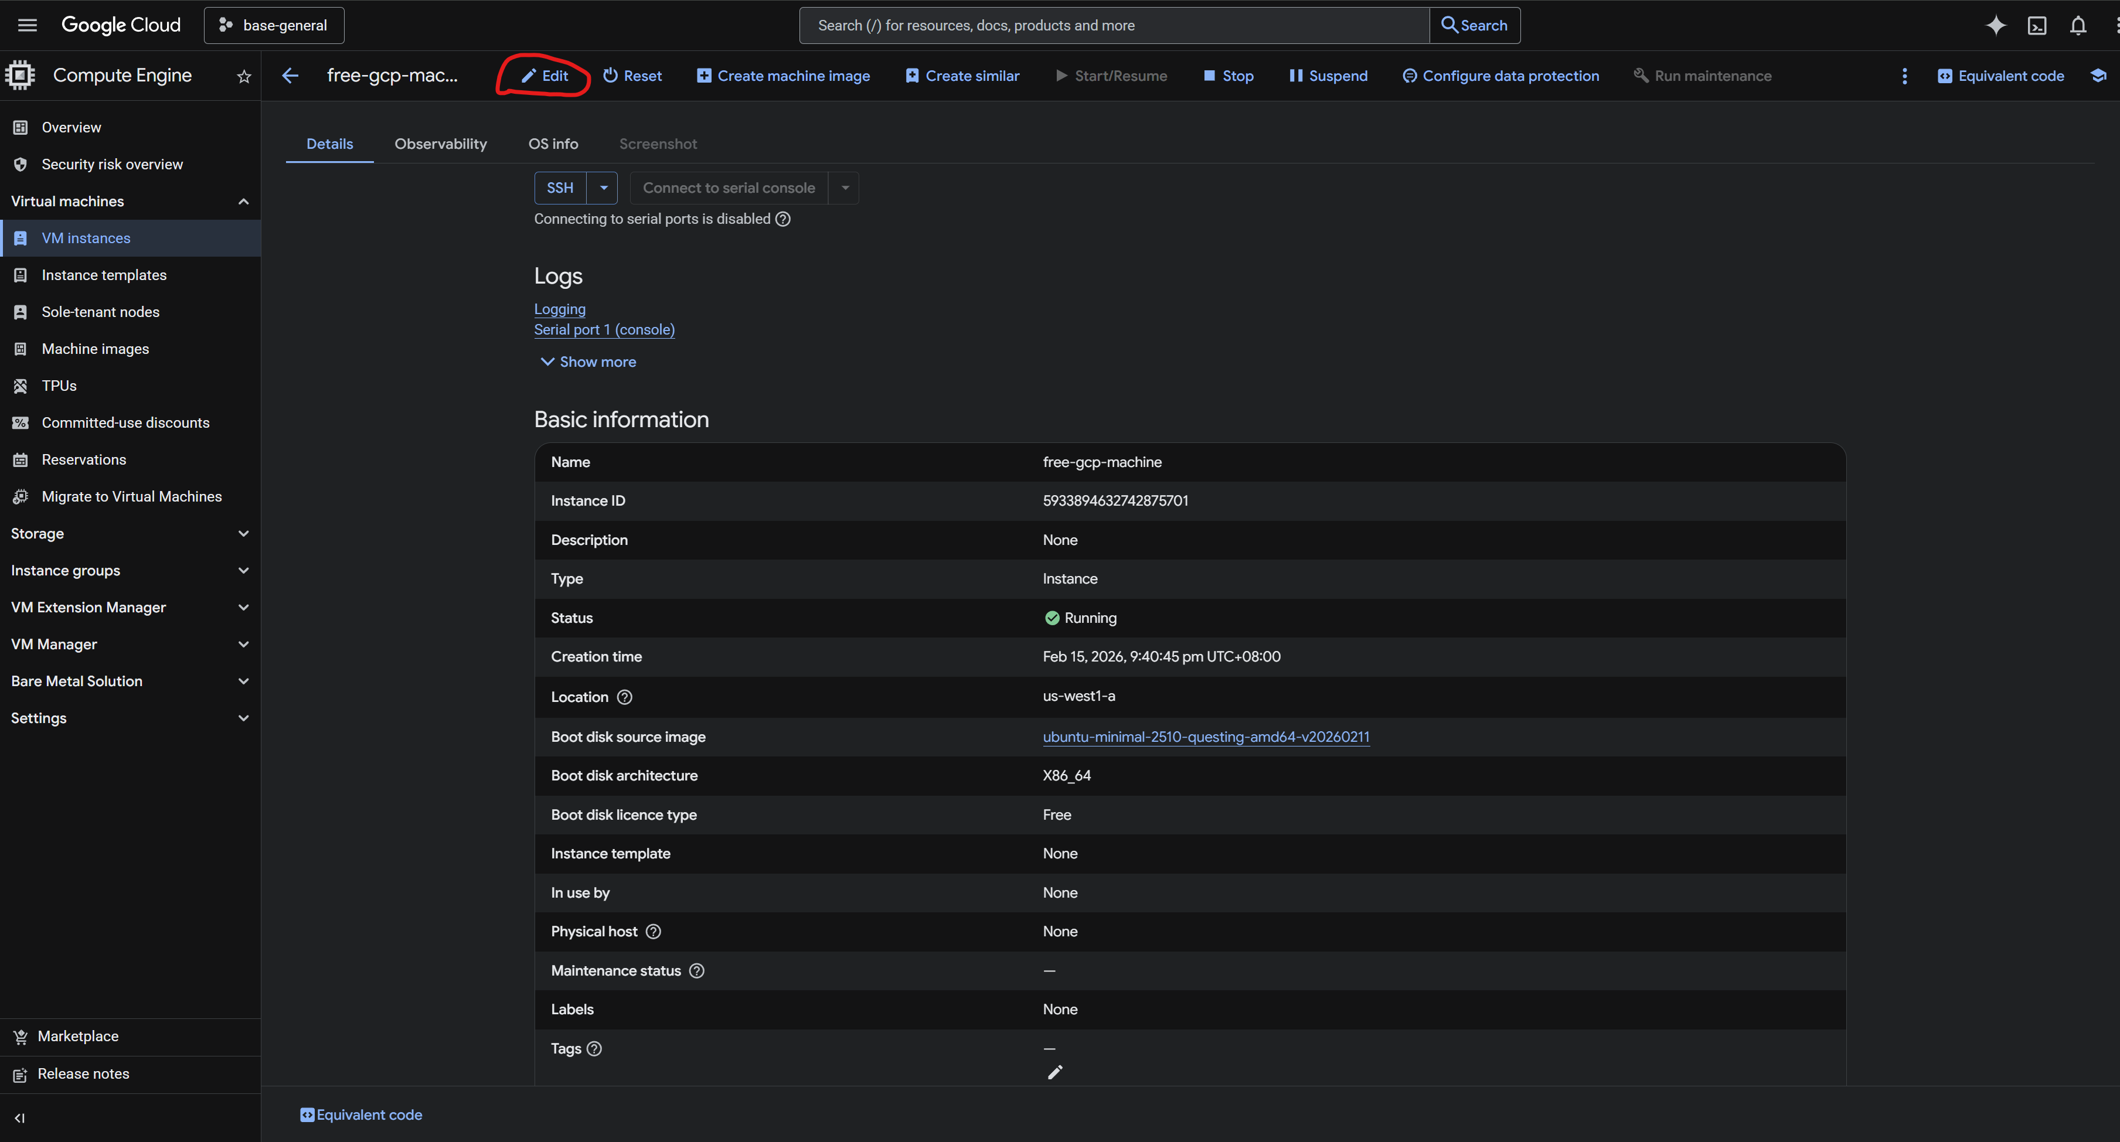Click the Gemini sparkle icon
This screenshot has height=1142, width=2120.
pyautogui.click(x=1996, y=26)
